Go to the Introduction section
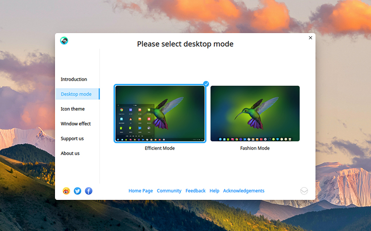The image size is (371, 231). [74, 79]
